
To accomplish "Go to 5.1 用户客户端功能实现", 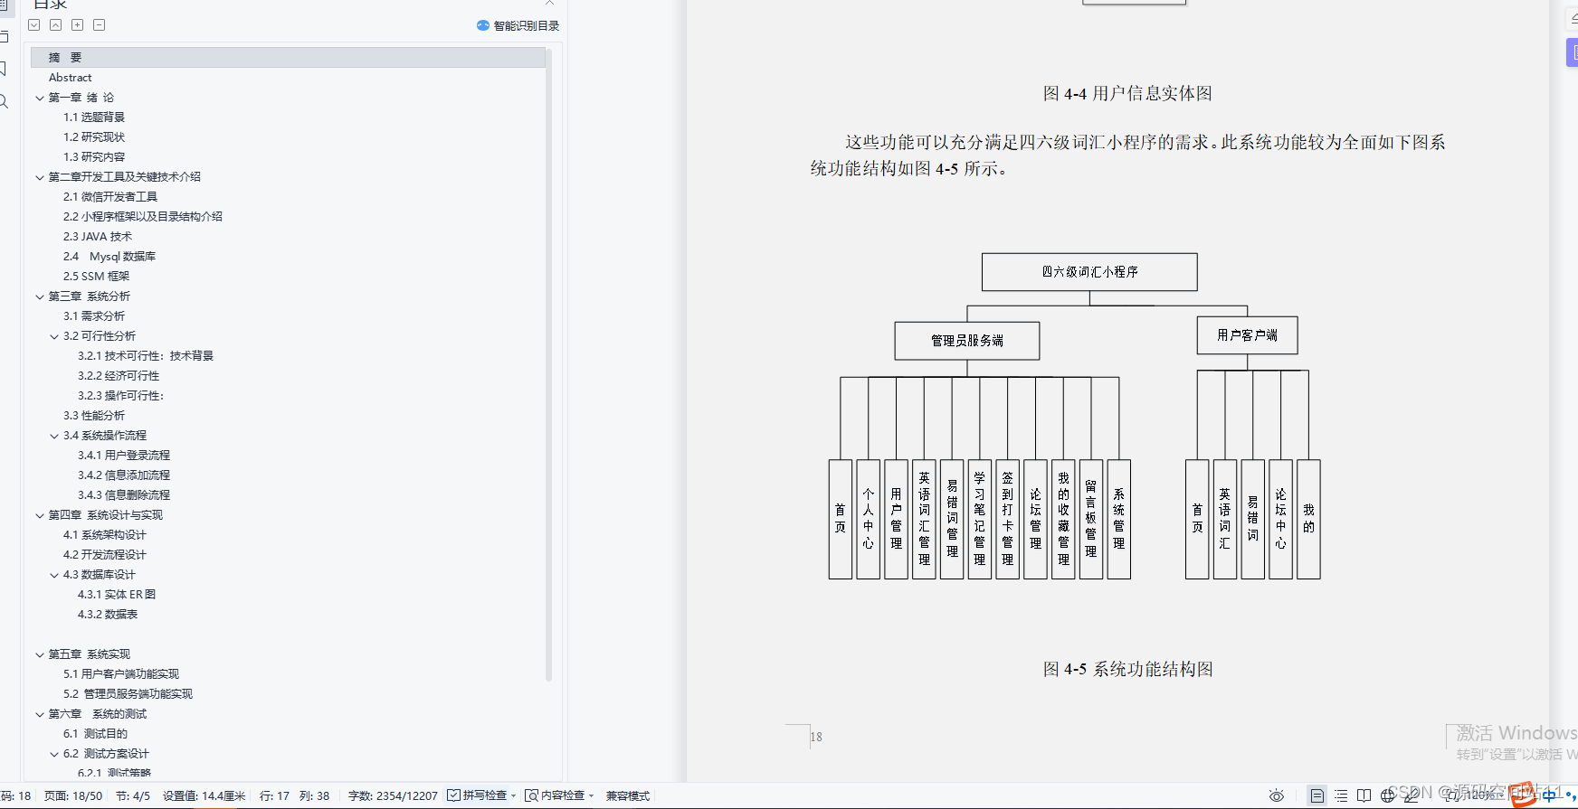I will click(121, 674).
